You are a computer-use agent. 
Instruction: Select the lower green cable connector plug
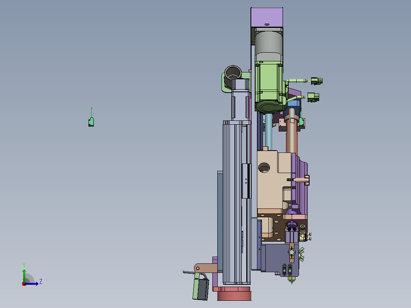coord(313,97)
